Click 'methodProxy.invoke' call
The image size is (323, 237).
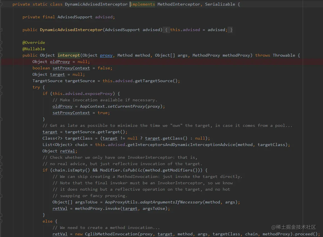click(x=98, y=208)
